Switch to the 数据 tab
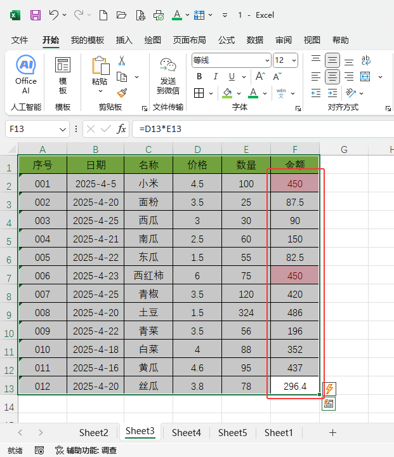 pos(254,40)
